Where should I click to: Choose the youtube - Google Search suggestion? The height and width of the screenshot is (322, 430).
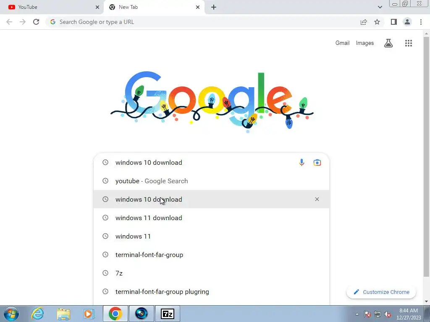click(x=211, y=181)
